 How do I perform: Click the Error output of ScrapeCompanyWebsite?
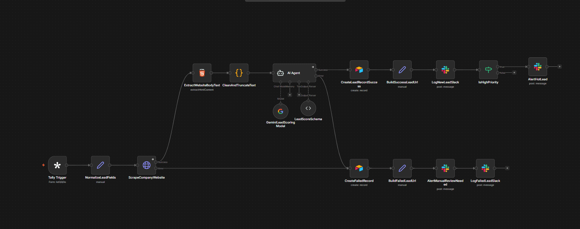[x=156, y=168]
